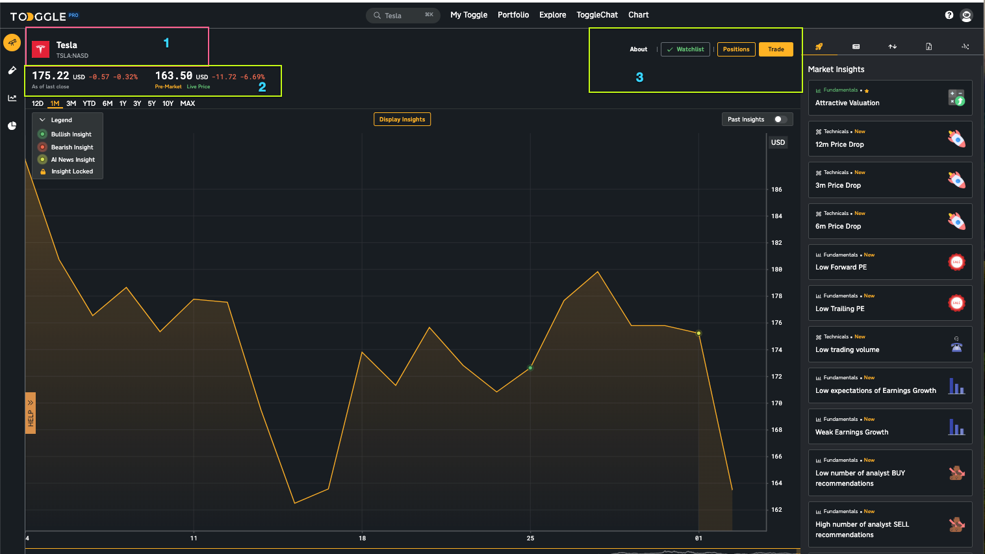Open the user profile avatar icon
Viewport: 985px width, 554px height.
click(967, 16)
